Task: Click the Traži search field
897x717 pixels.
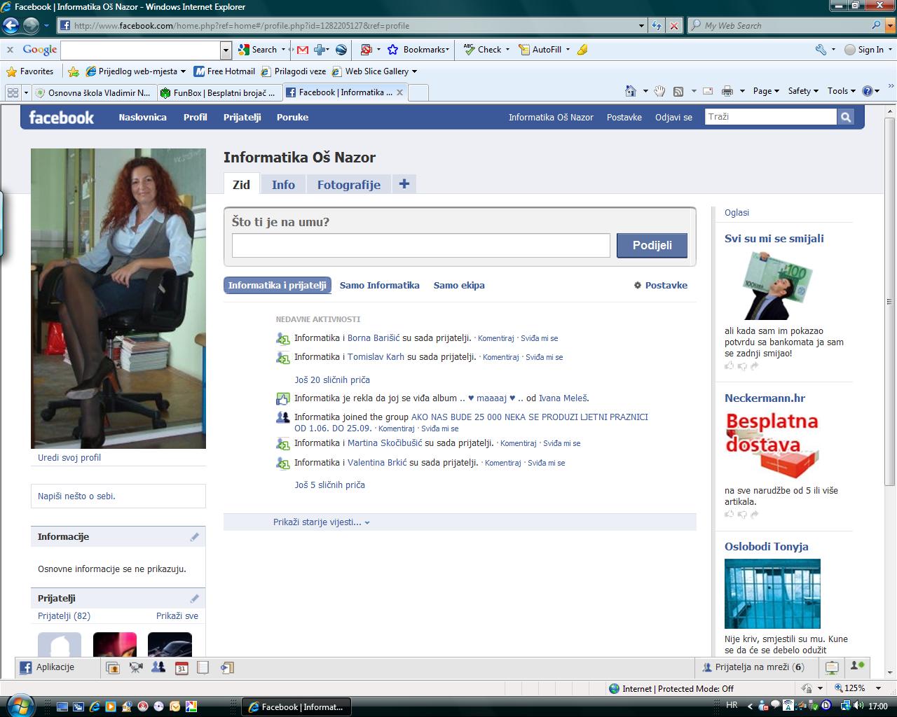Action: pos(771,117)
